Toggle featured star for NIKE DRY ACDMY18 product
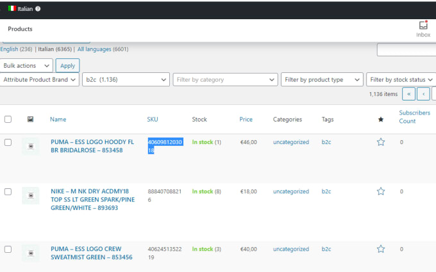 381,191
